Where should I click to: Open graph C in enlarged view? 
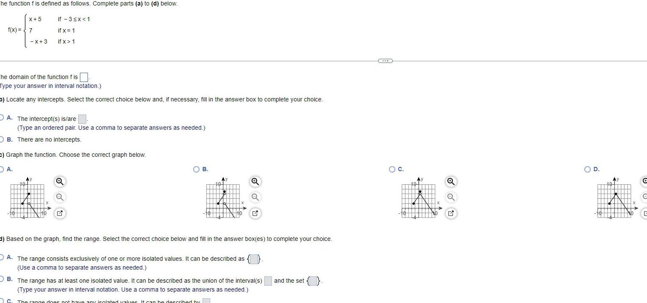pyautogui.click(x=450, y=213)
